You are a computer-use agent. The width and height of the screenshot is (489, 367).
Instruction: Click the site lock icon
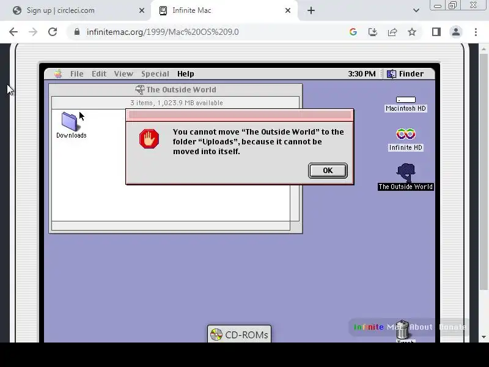pos(77,32)
